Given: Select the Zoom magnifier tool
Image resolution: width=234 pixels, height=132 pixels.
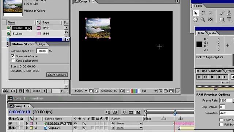Looking at the screenshot, I should coord(203,19).
